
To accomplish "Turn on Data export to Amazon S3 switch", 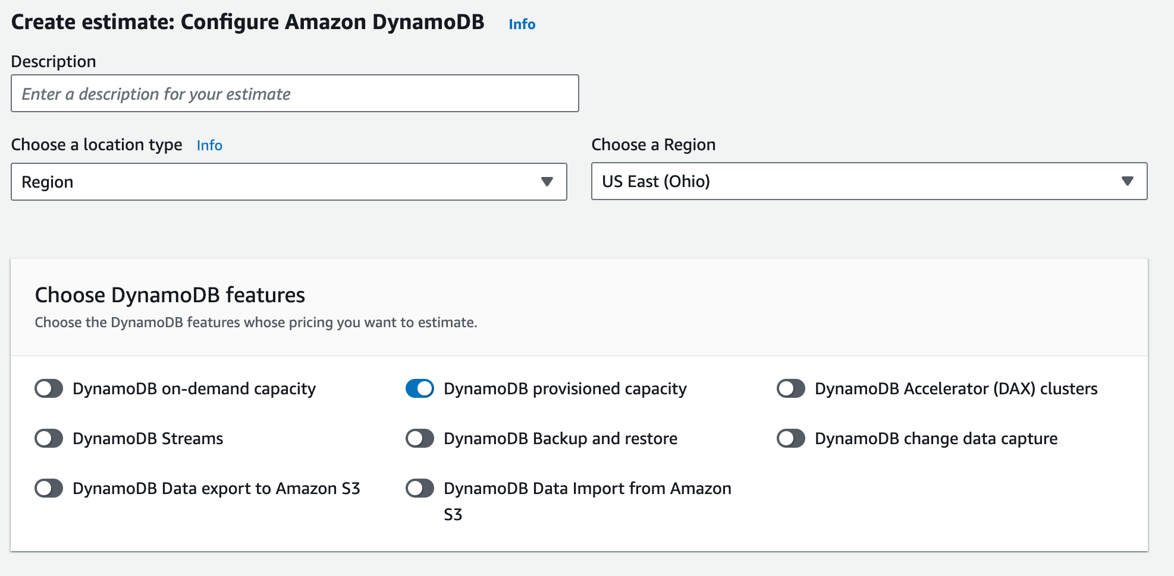I will tap(49, 489).
